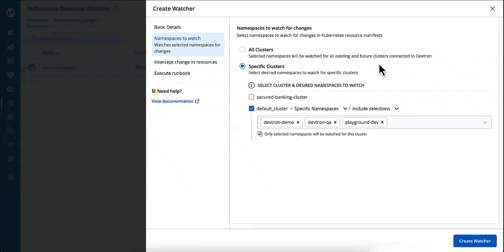This screenshot has width=504, height=252.
Task: Click the external link icon next to View documentation
Action: click(x=197, y=101)
